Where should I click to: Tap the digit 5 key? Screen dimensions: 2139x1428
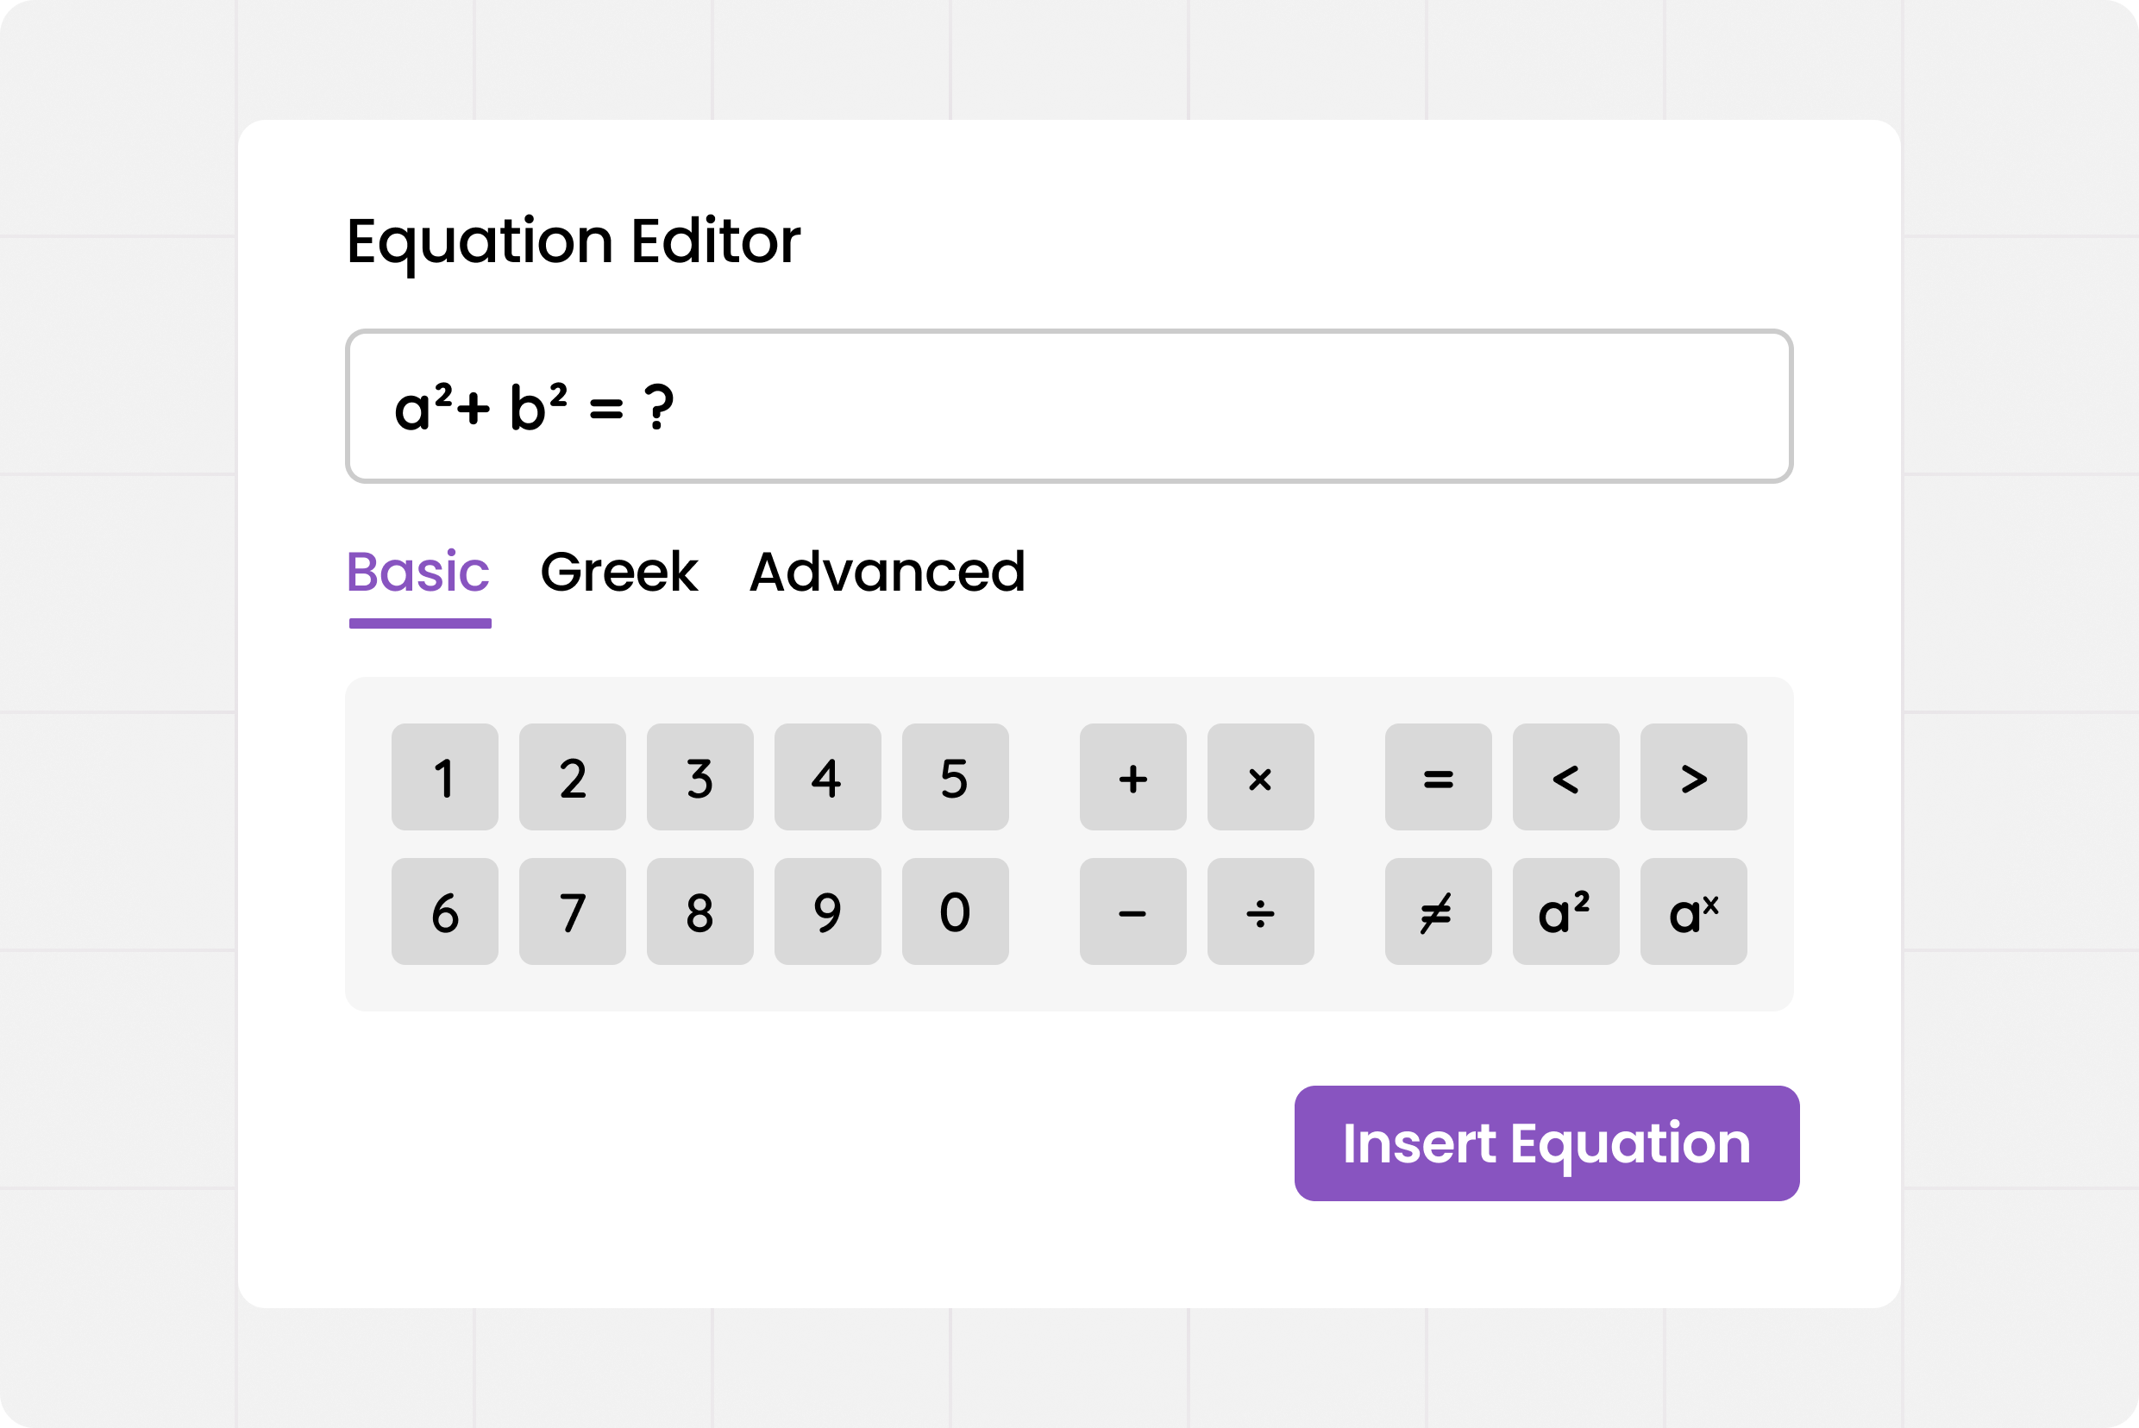click(955, 777)
